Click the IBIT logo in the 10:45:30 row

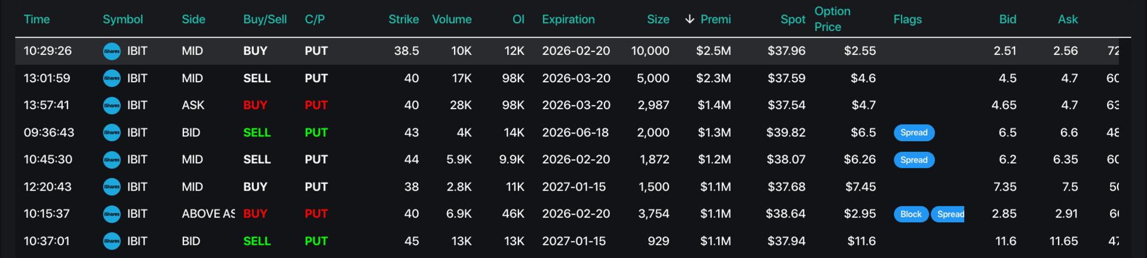112,160
